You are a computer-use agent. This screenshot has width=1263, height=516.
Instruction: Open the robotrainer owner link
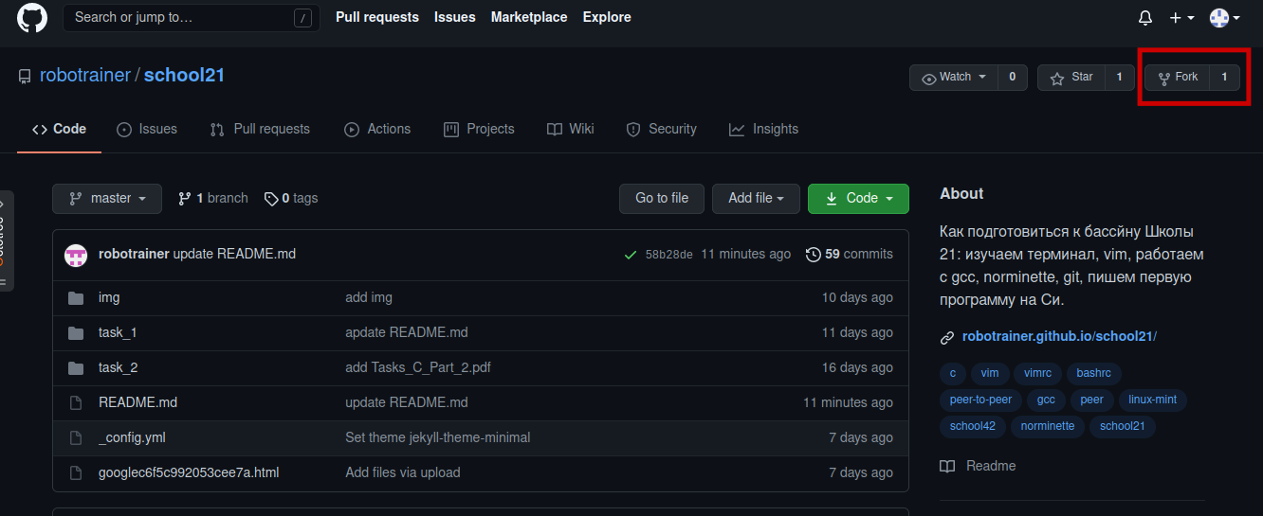pos(85,75)
